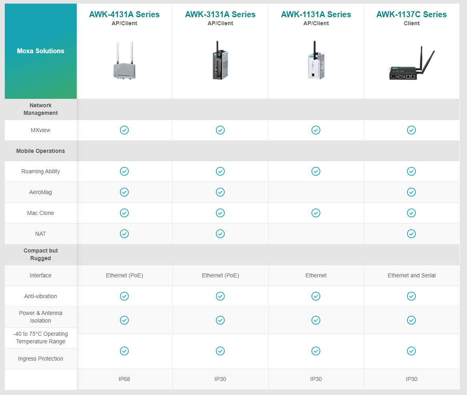Click the AWK-1131A checkmark in the row above its IP30 rating
The height and width of the screenshot is (395, 467).
(316, 351)
